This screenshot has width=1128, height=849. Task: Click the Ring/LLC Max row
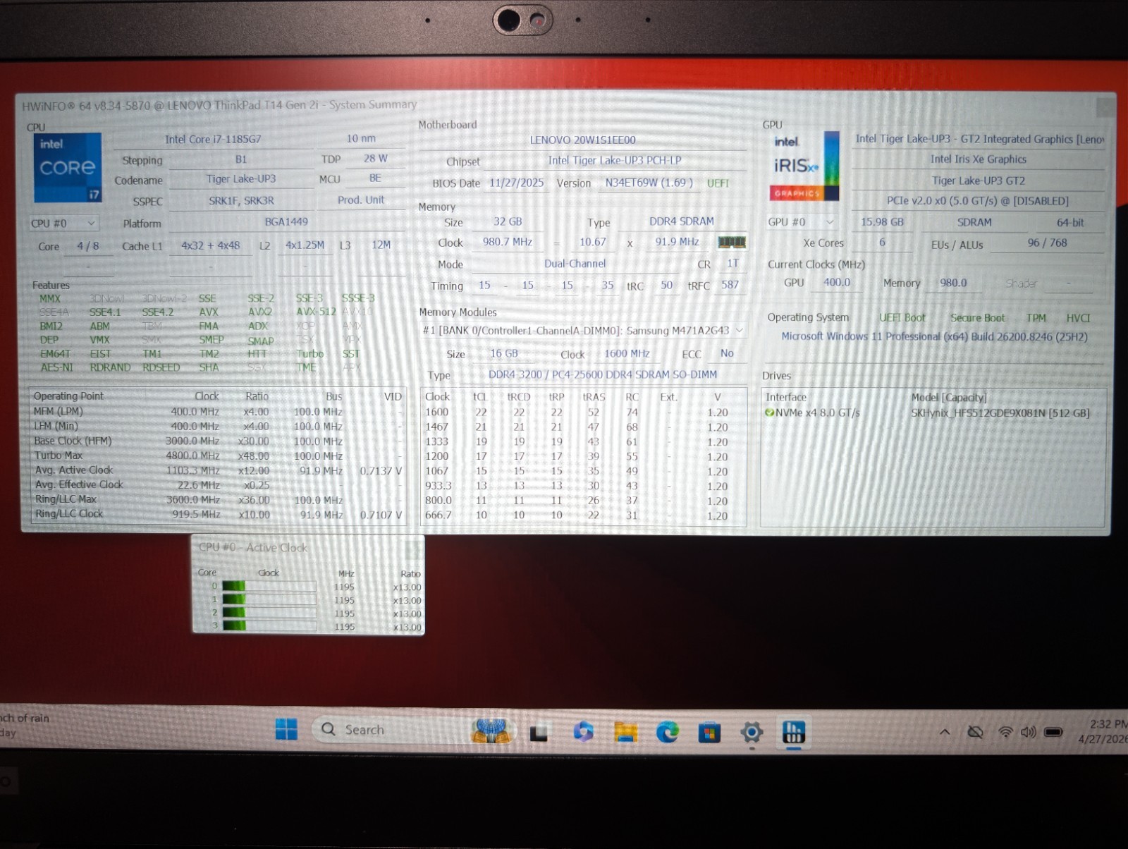tap(218, 499)
